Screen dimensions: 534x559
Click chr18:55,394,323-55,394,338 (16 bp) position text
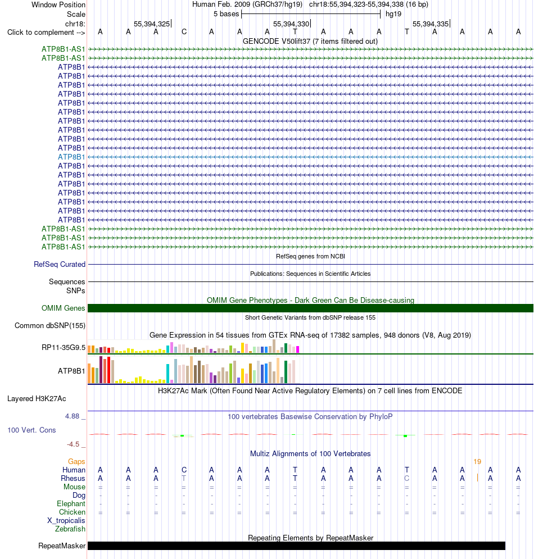(369, 4)
